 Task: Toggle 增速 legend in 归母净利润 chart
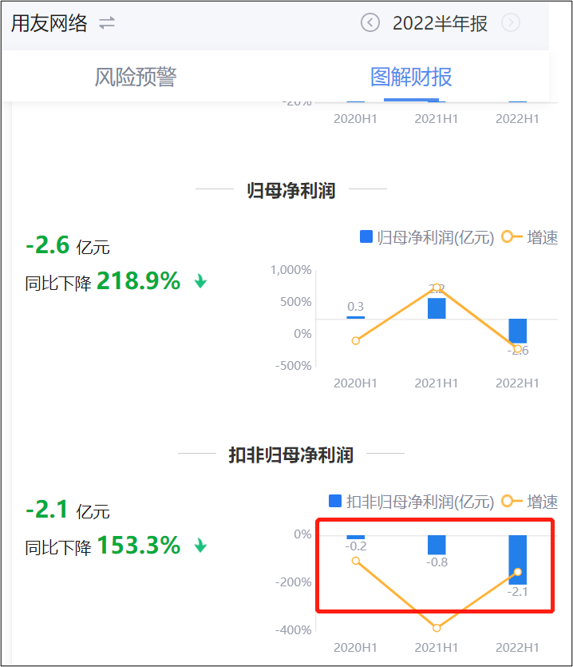point(530,237)
